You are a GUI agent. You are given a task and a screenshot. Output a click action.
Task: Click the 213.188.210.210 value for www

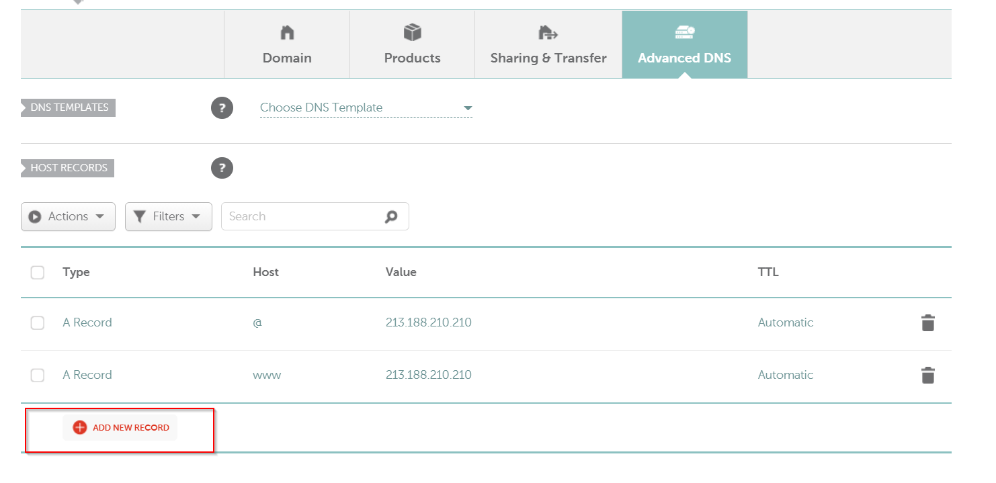click(428, 376)
